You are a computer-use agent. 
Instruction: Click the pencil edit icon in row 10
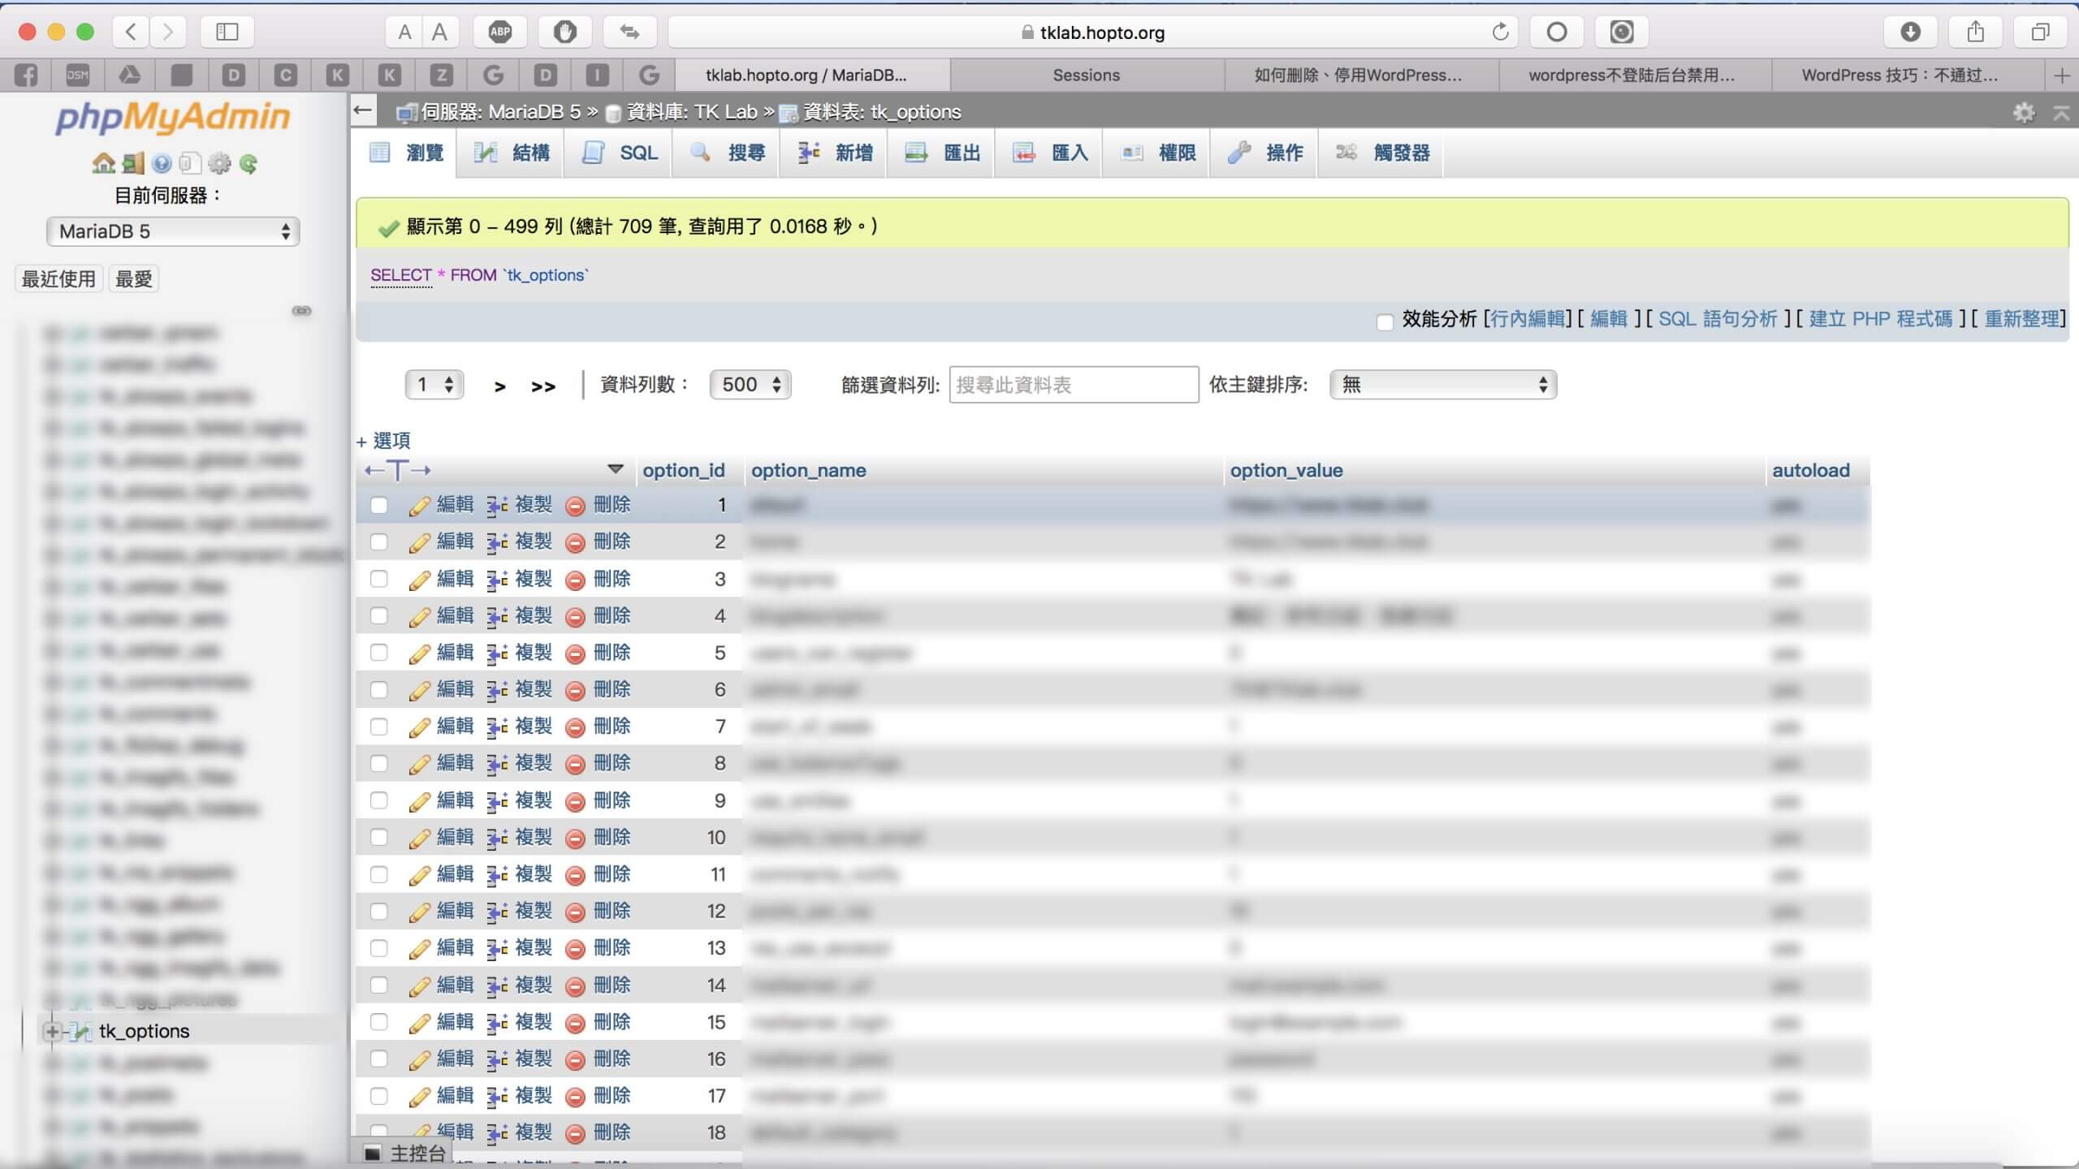[x=419, y=838]
